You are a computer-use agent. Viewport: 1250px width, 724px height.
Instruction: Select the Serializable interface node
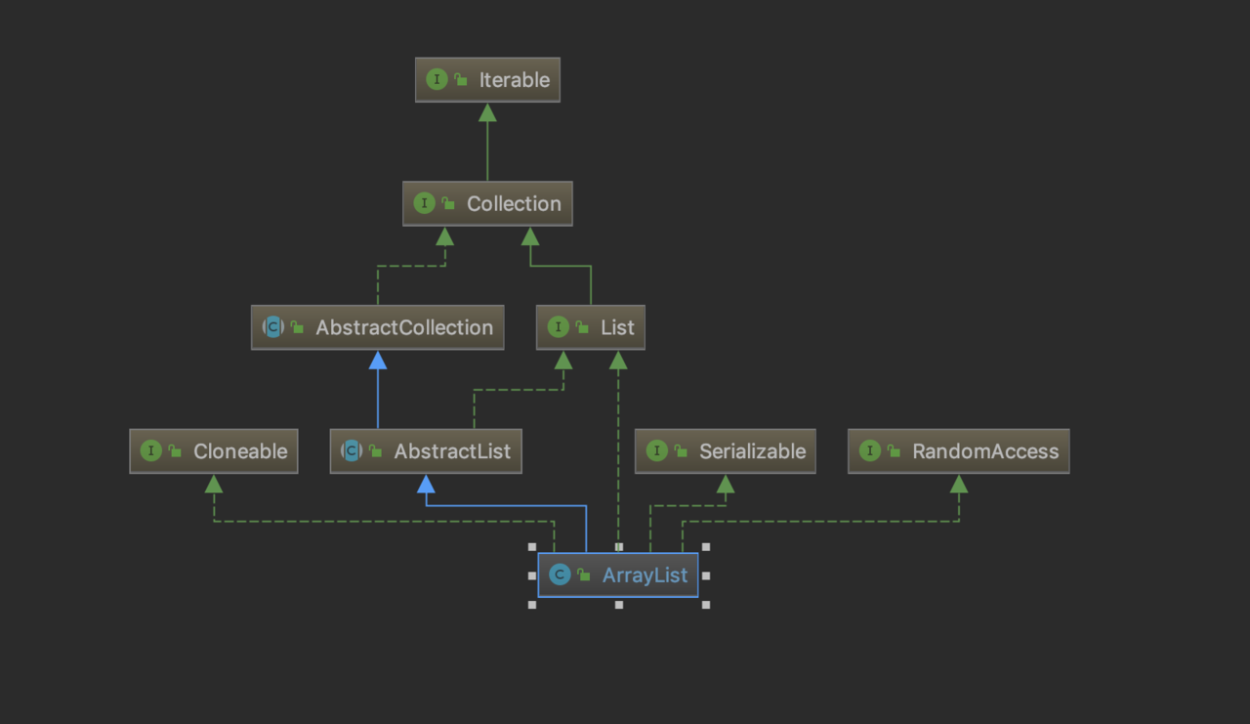coord(725,451)
